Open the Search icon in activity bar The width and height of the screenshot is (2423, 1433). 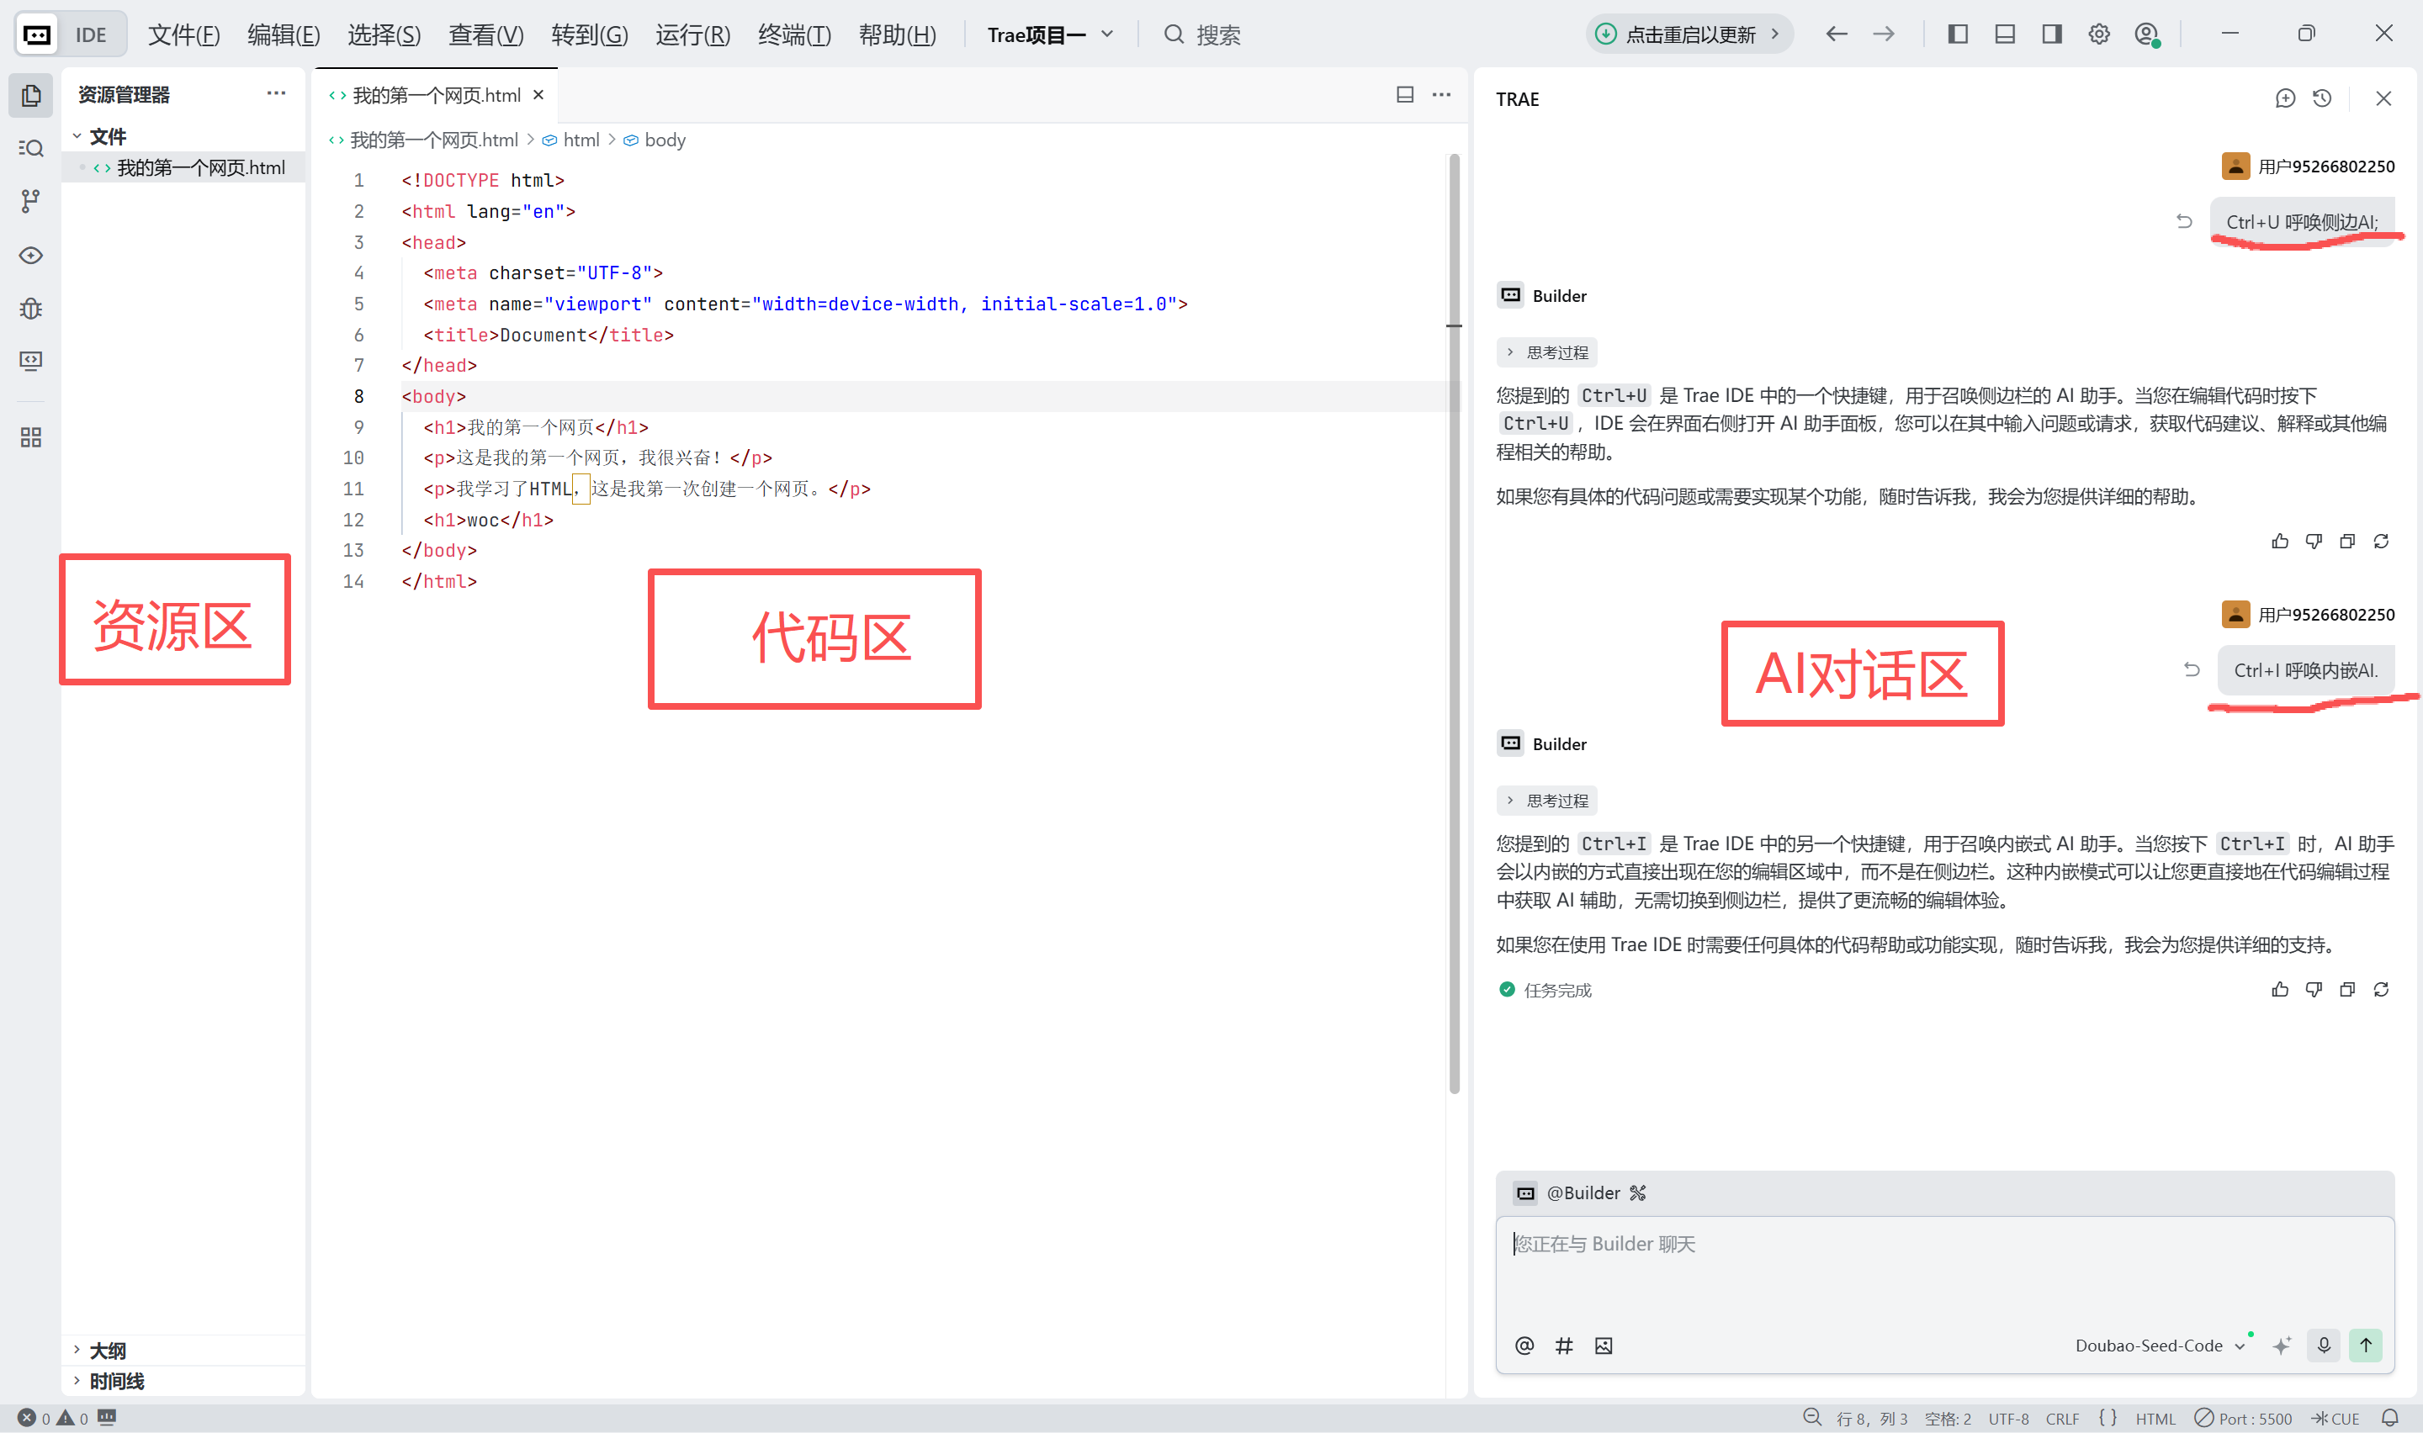(x=31, y=148)
